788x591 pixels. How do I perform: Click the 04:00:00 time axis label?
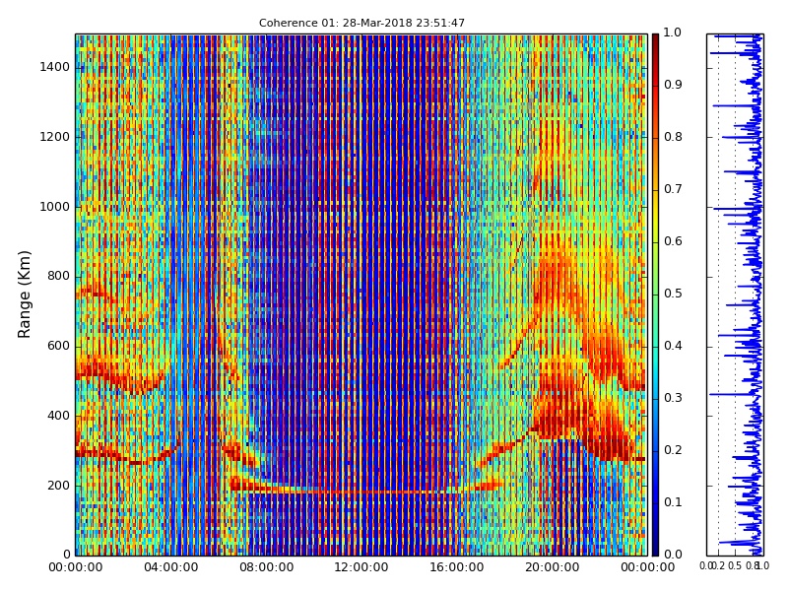tap(170, 567)
